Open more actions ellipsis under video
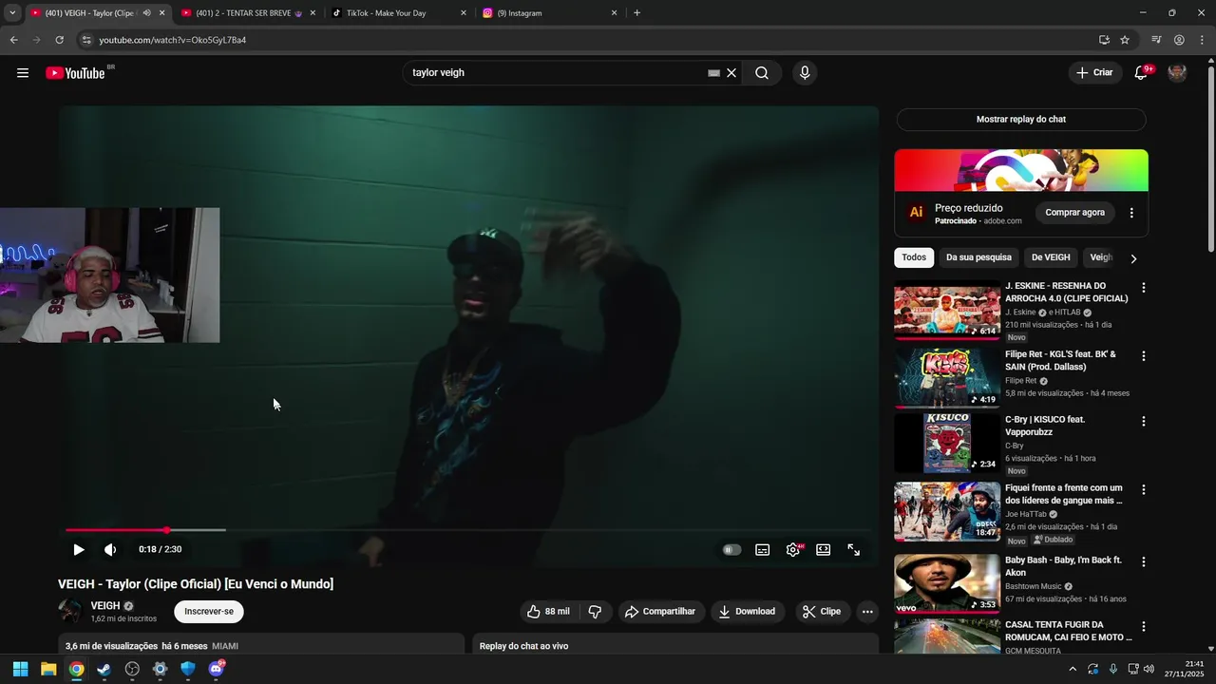 pyautogui.click(x=867, y=612)
